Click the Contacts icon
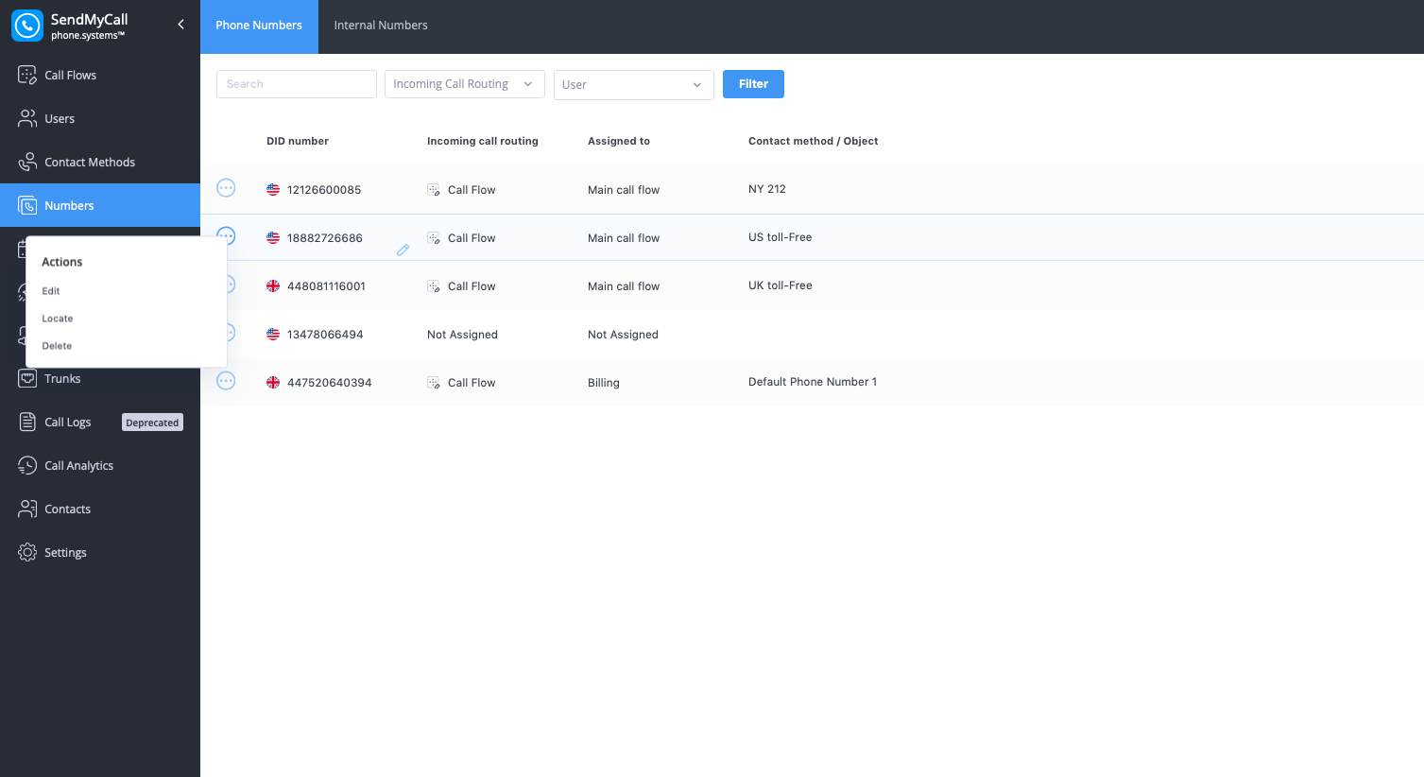This screenshot has width=1424, height=777. 27,509
